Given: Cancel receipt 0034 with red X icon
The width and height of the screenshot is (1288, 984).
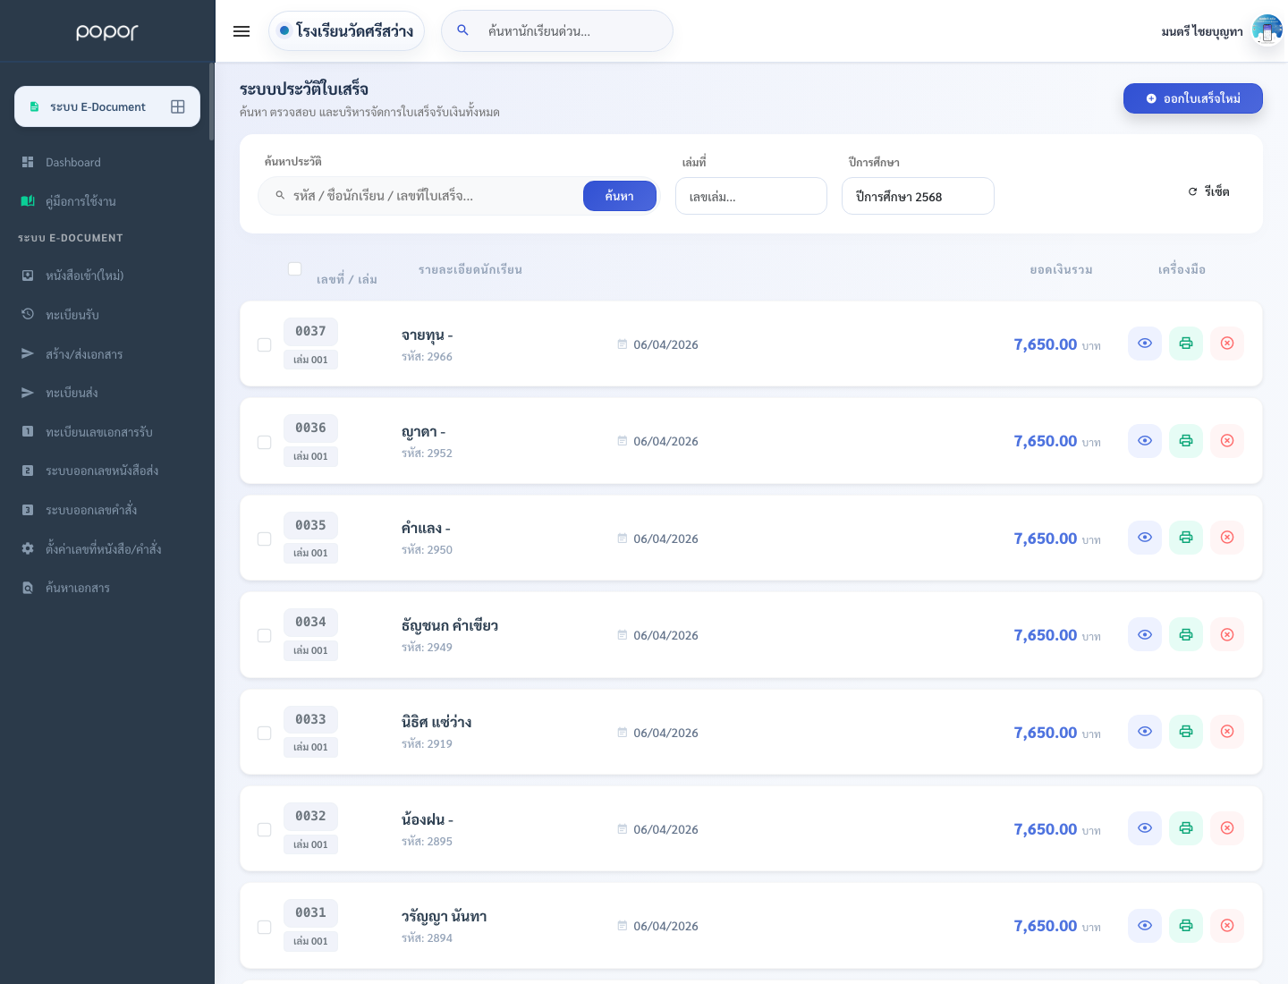Looking at the screenshot, I should click(x=1227, y=634).
